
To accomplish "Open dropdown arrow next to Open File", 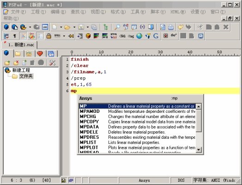I will 74,27.
